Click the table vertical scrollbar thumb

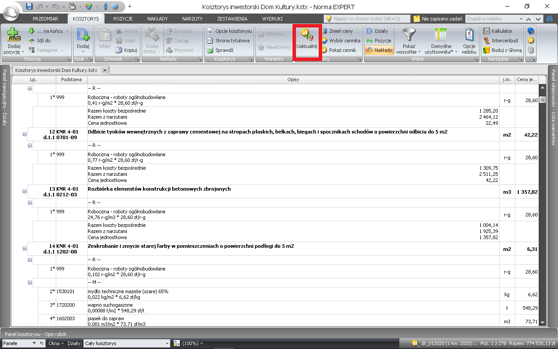point(542,100)
